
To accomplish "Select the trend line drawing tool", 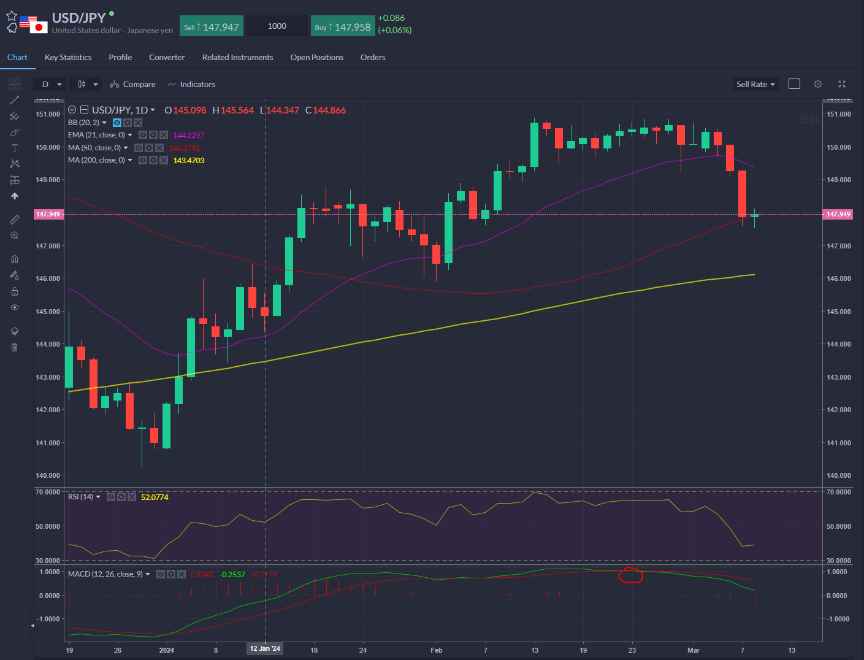I will (15, 100).
